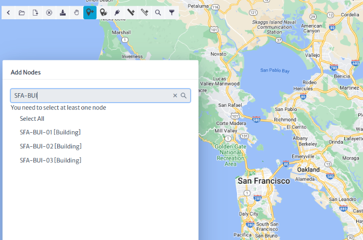Click the download/save tray icon
The width and height of the screenshot is (363, 240).
coord(62,12)
